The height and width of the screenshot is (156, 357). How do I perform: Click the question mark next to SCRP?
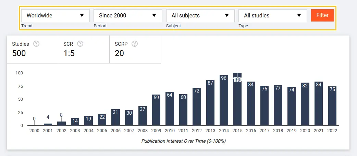click(x=135, y=44)
